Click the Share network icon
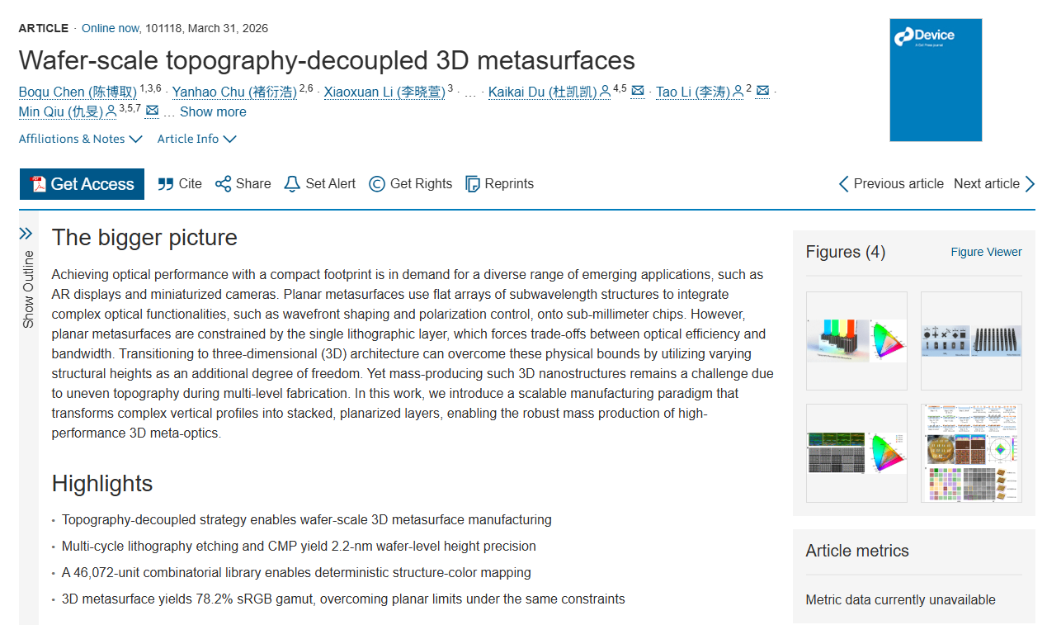The width and height of the screenshot is (1047, 625). 223,184
